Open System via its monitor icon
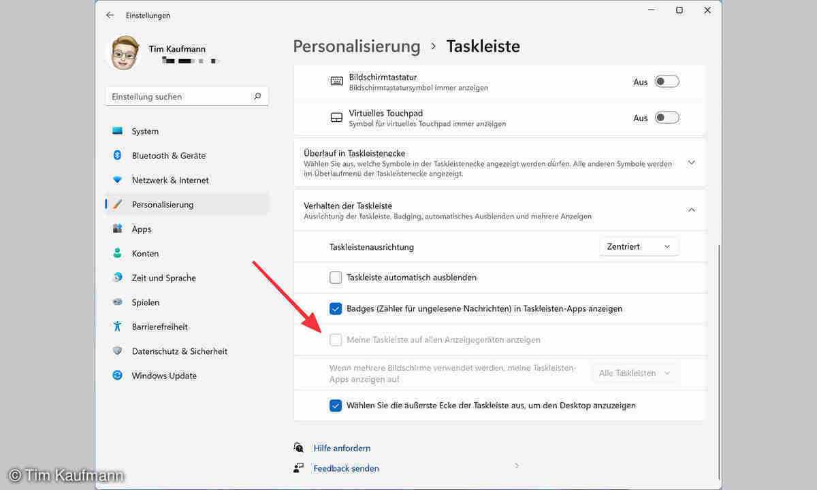The height and width of the screenshot is (490, 817). click(x=118, y=131)
